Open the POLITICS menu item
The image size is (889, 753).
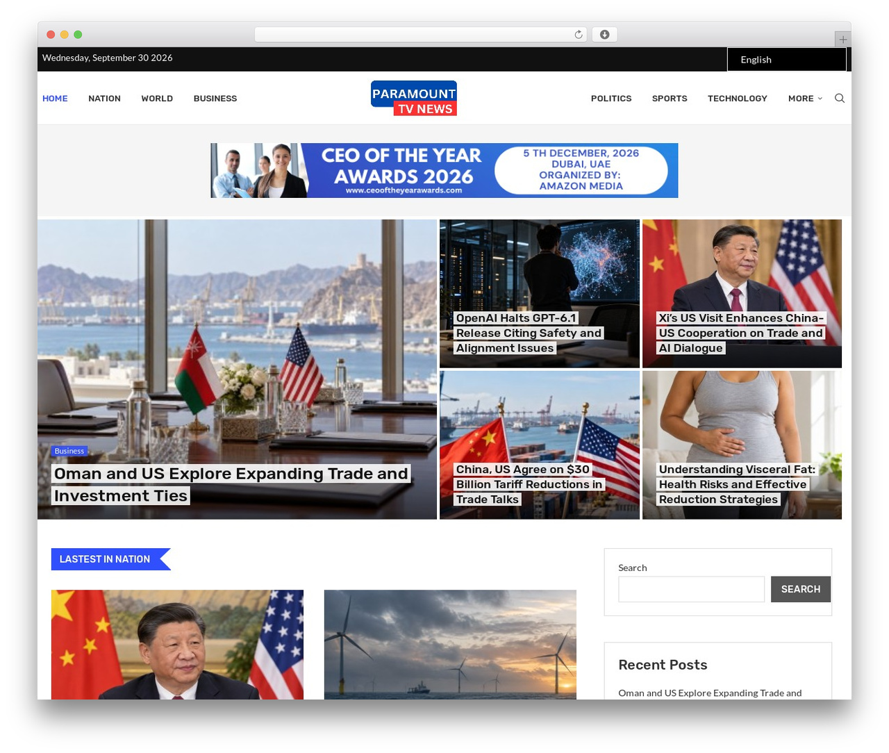click(611, 99)
